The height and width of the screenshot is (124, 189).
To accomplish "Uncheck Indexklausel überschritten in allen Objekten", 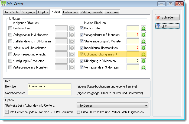I will pyautogui.click(x=82, y=48).
